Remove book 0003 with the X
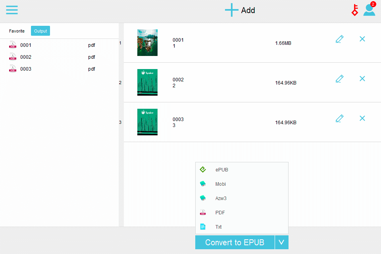This screenshot has width=381, height=254. [x=362, y=118]
